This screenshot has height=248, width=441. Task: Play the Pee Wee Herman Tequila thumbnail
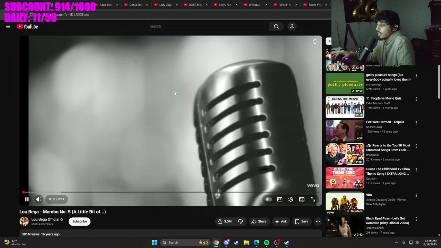coord(345,131)
